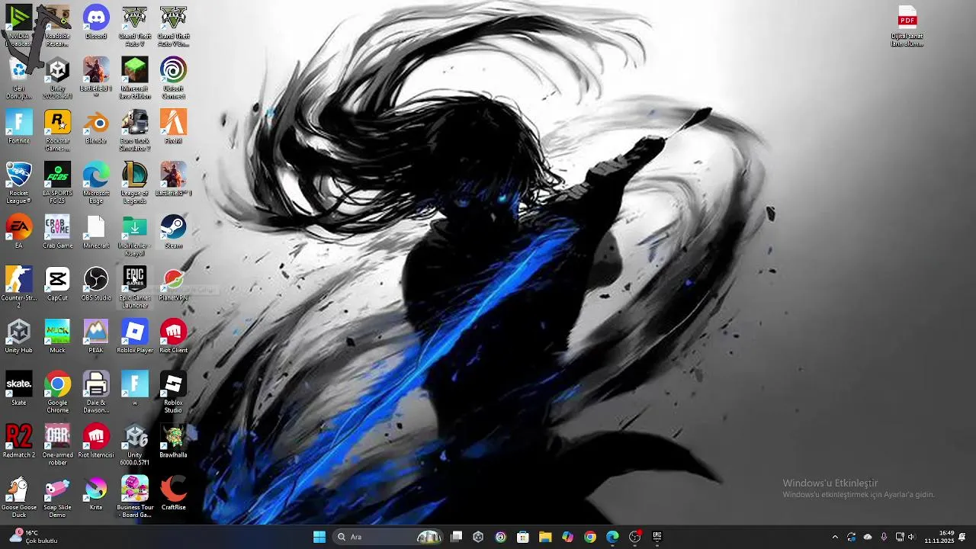976x549 pixels.
Task: Launch the Ubisoft Connect desktop icon
Action: [174, 79]
